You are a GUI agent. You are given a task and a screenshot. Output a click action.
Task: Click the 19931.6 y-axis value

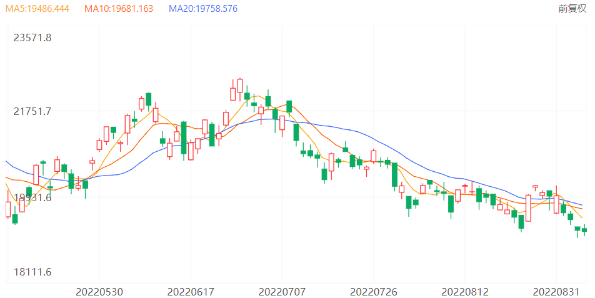[x=32, y=197]
